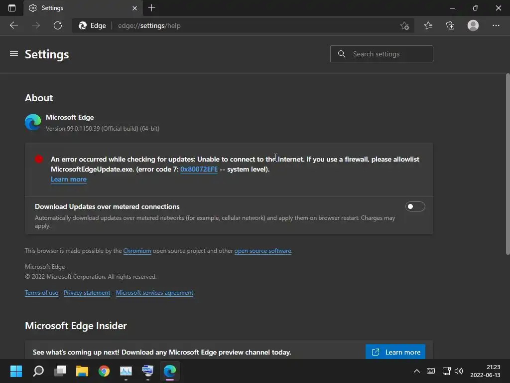The height and width of the screenshot is (383, 510).
Task: Click the address bar URL
Action: click(x=149, y=26)
